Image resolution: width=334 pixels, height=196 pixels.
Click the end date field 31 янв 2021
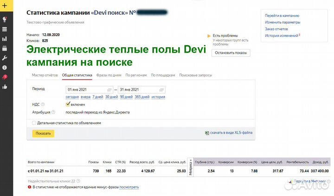141,90
